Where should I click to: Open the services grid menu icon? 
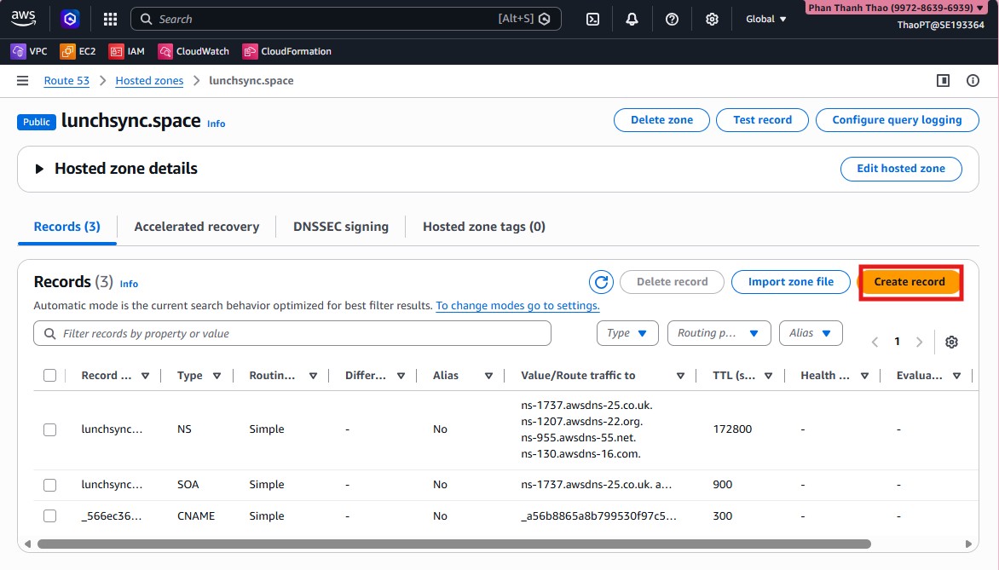[110, 19]
